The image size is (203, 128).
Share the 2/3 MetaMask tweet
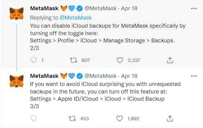pos(170,60)
